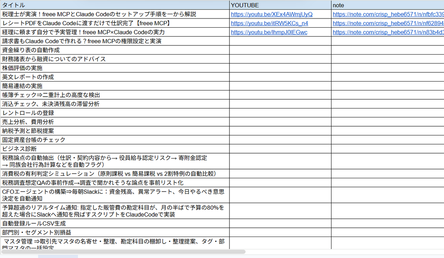
Task: Select the cell starting CFOエージェントの構築
Action: tap(115, 195)
